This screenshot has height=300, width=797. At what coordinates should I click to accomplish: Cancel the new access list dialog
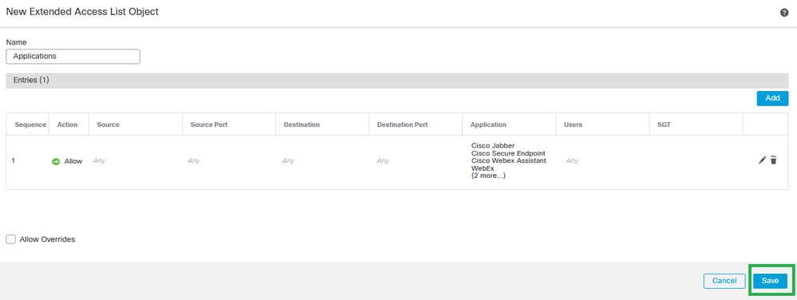point(724,281)
